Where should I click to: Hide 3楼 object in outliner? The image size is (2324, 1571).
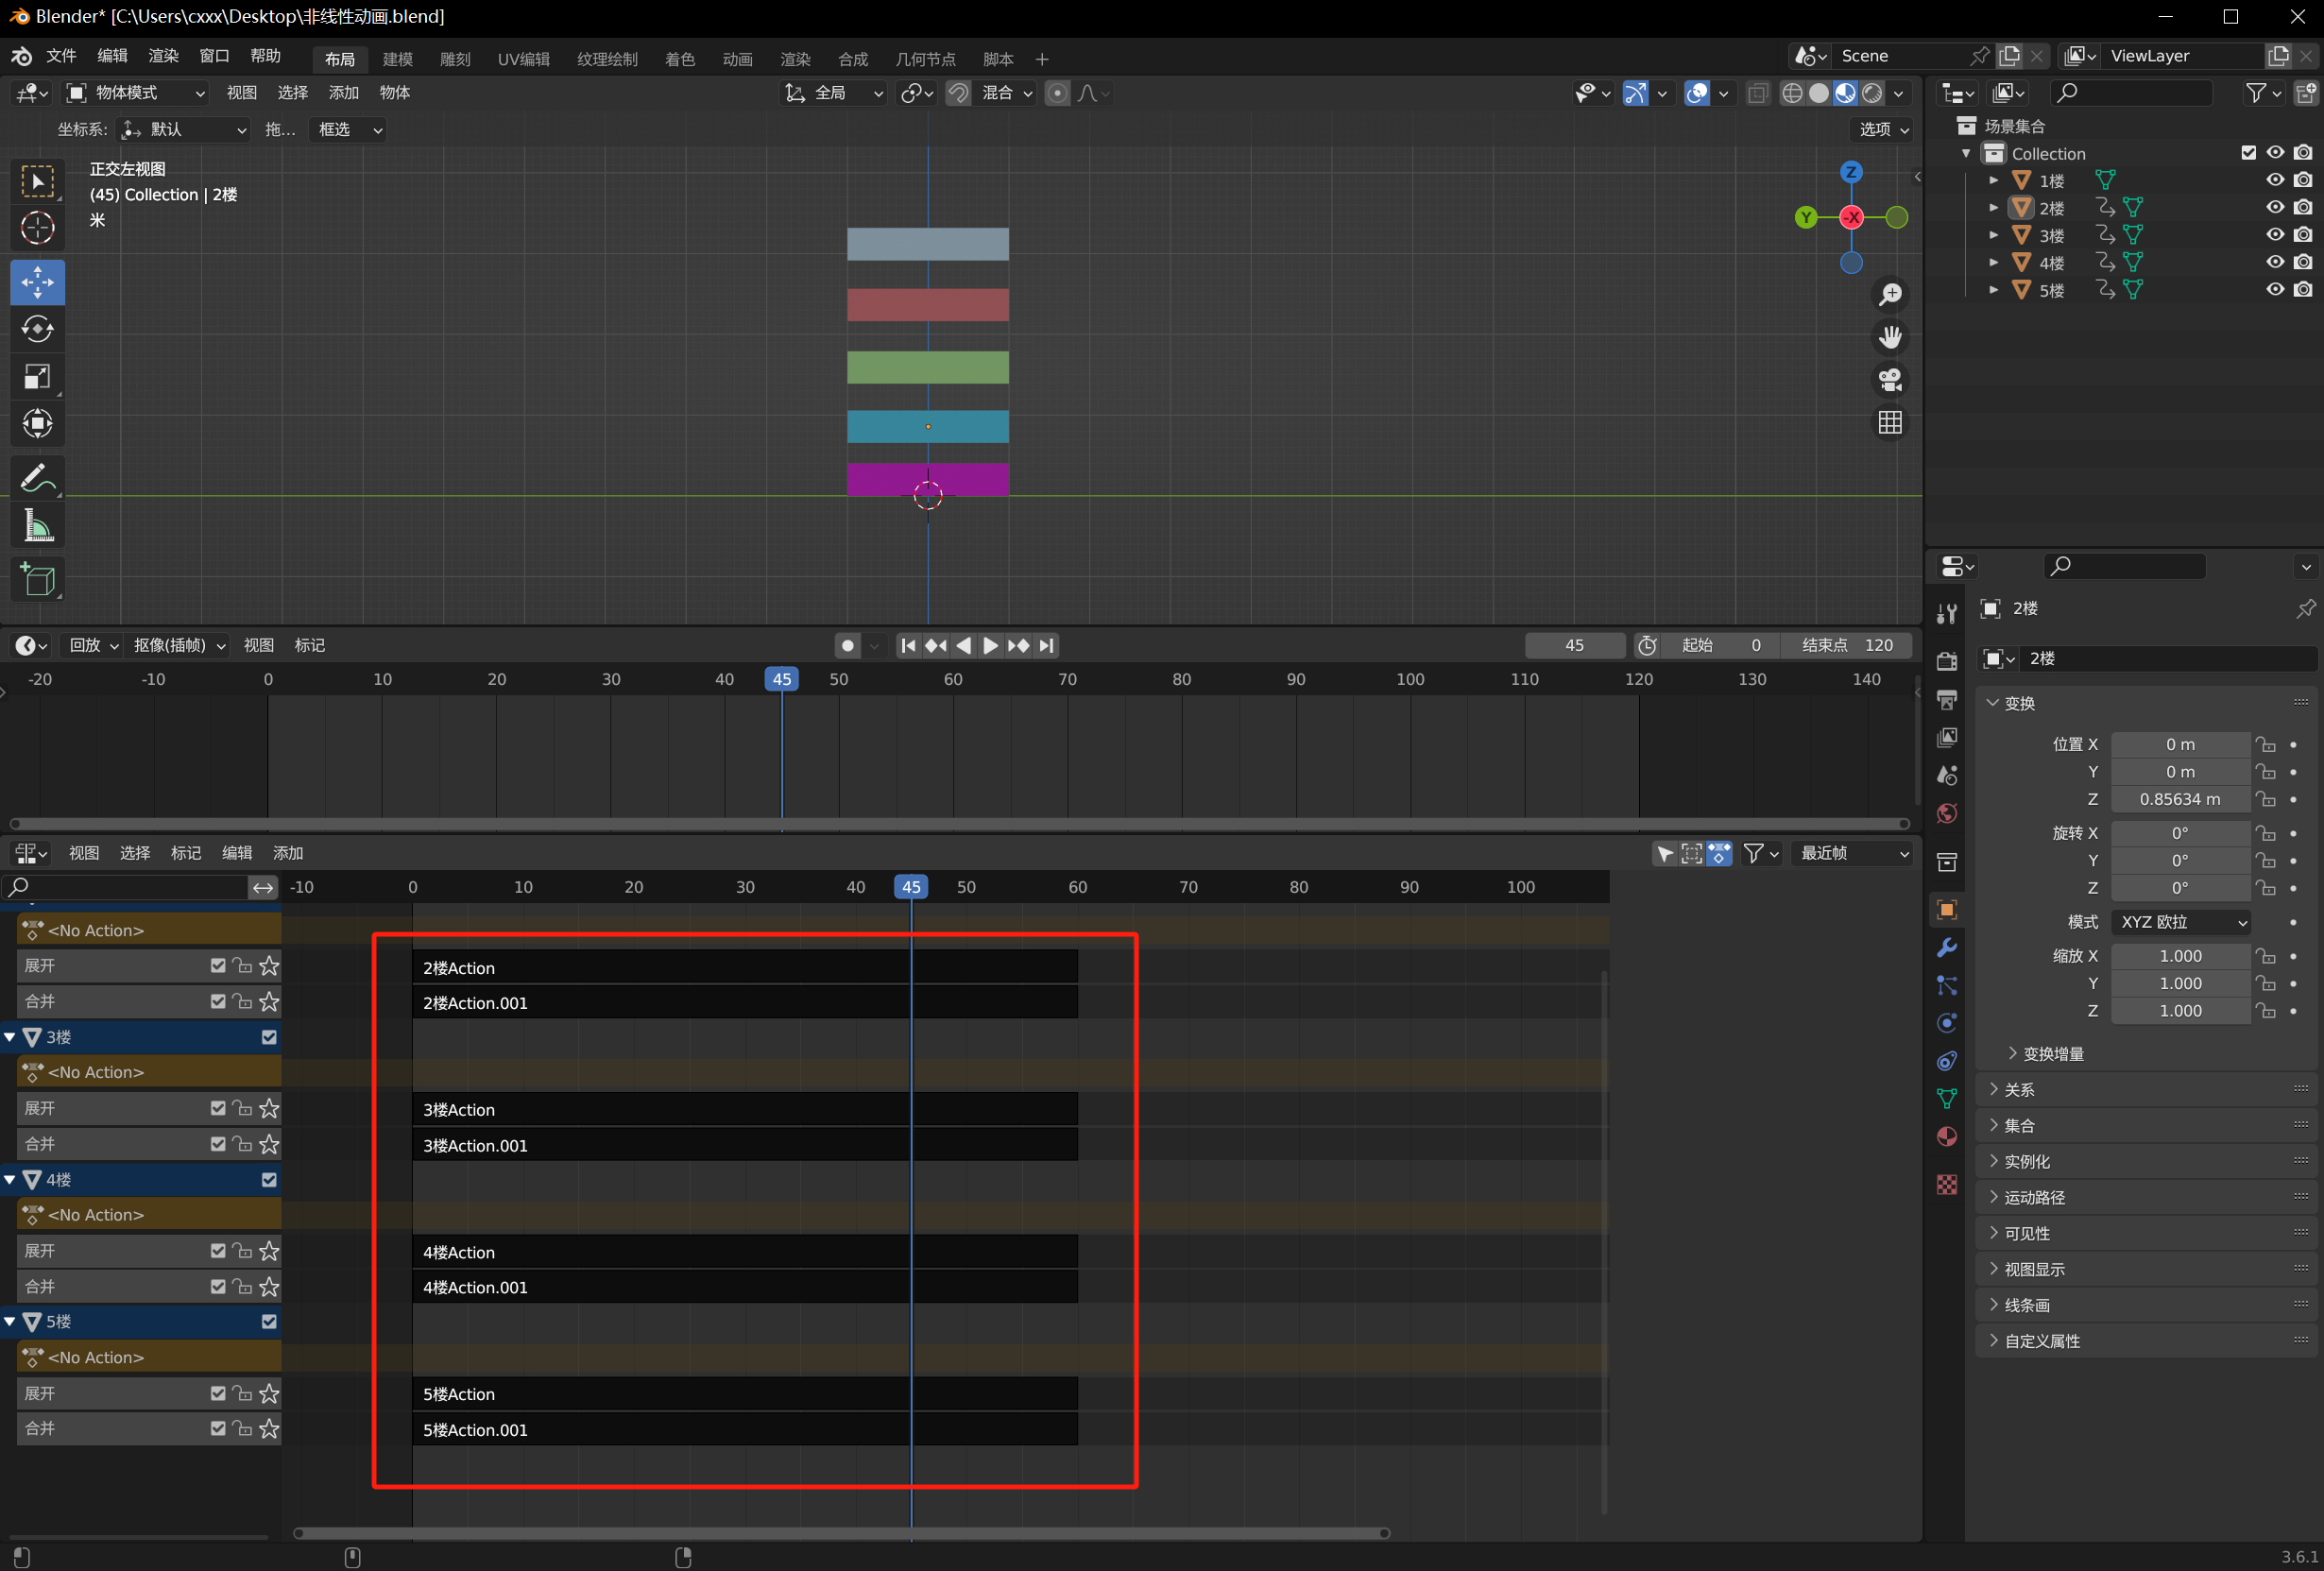click(x=2274, y=235)
